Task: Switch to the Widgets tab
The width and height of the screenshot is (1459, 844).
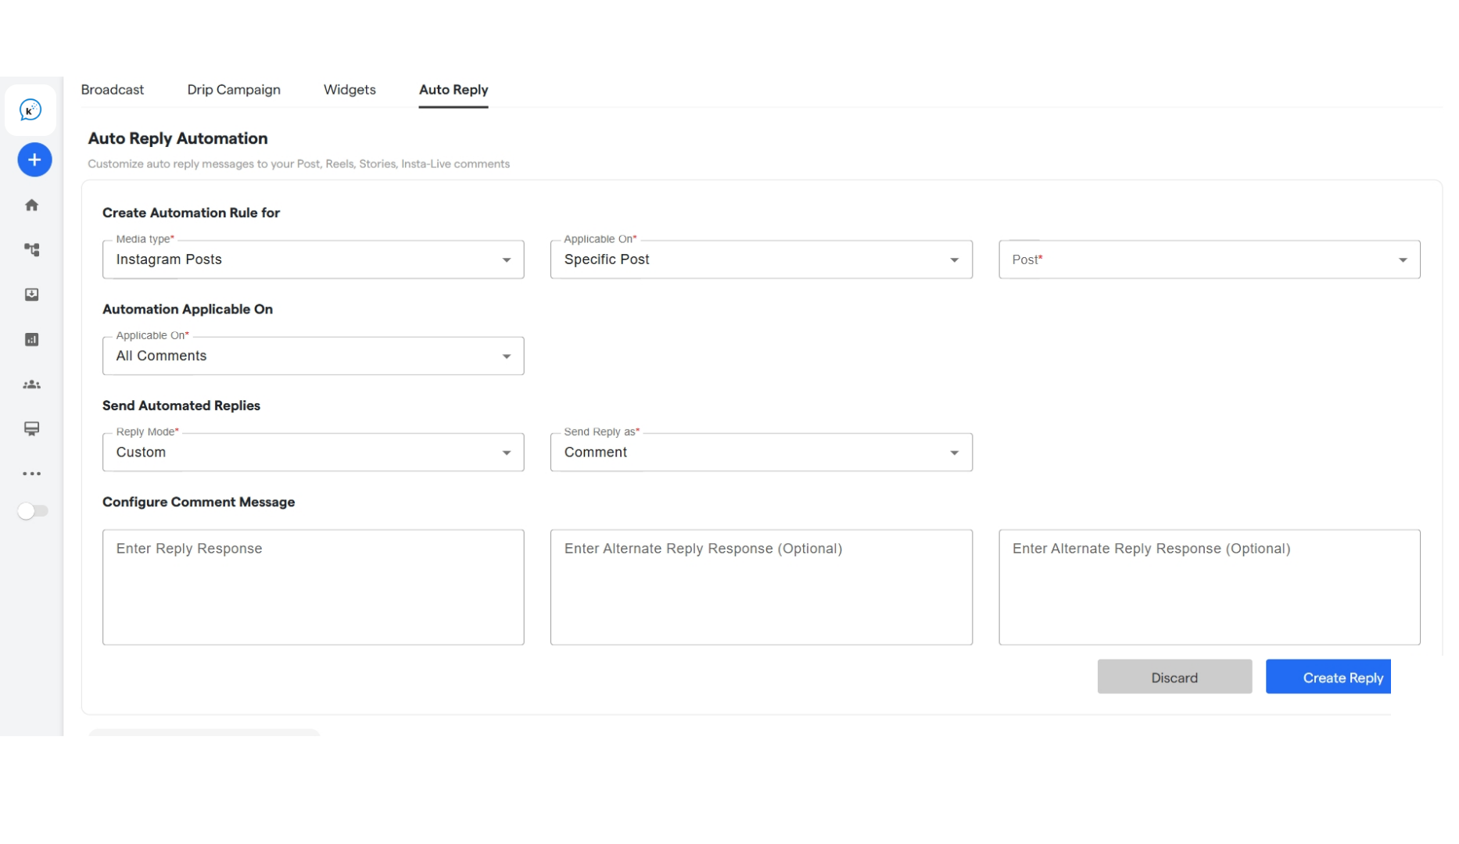Action: 350,90
